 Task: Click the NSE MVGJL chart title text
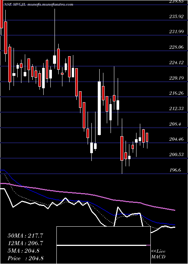(x=39, y=5)
